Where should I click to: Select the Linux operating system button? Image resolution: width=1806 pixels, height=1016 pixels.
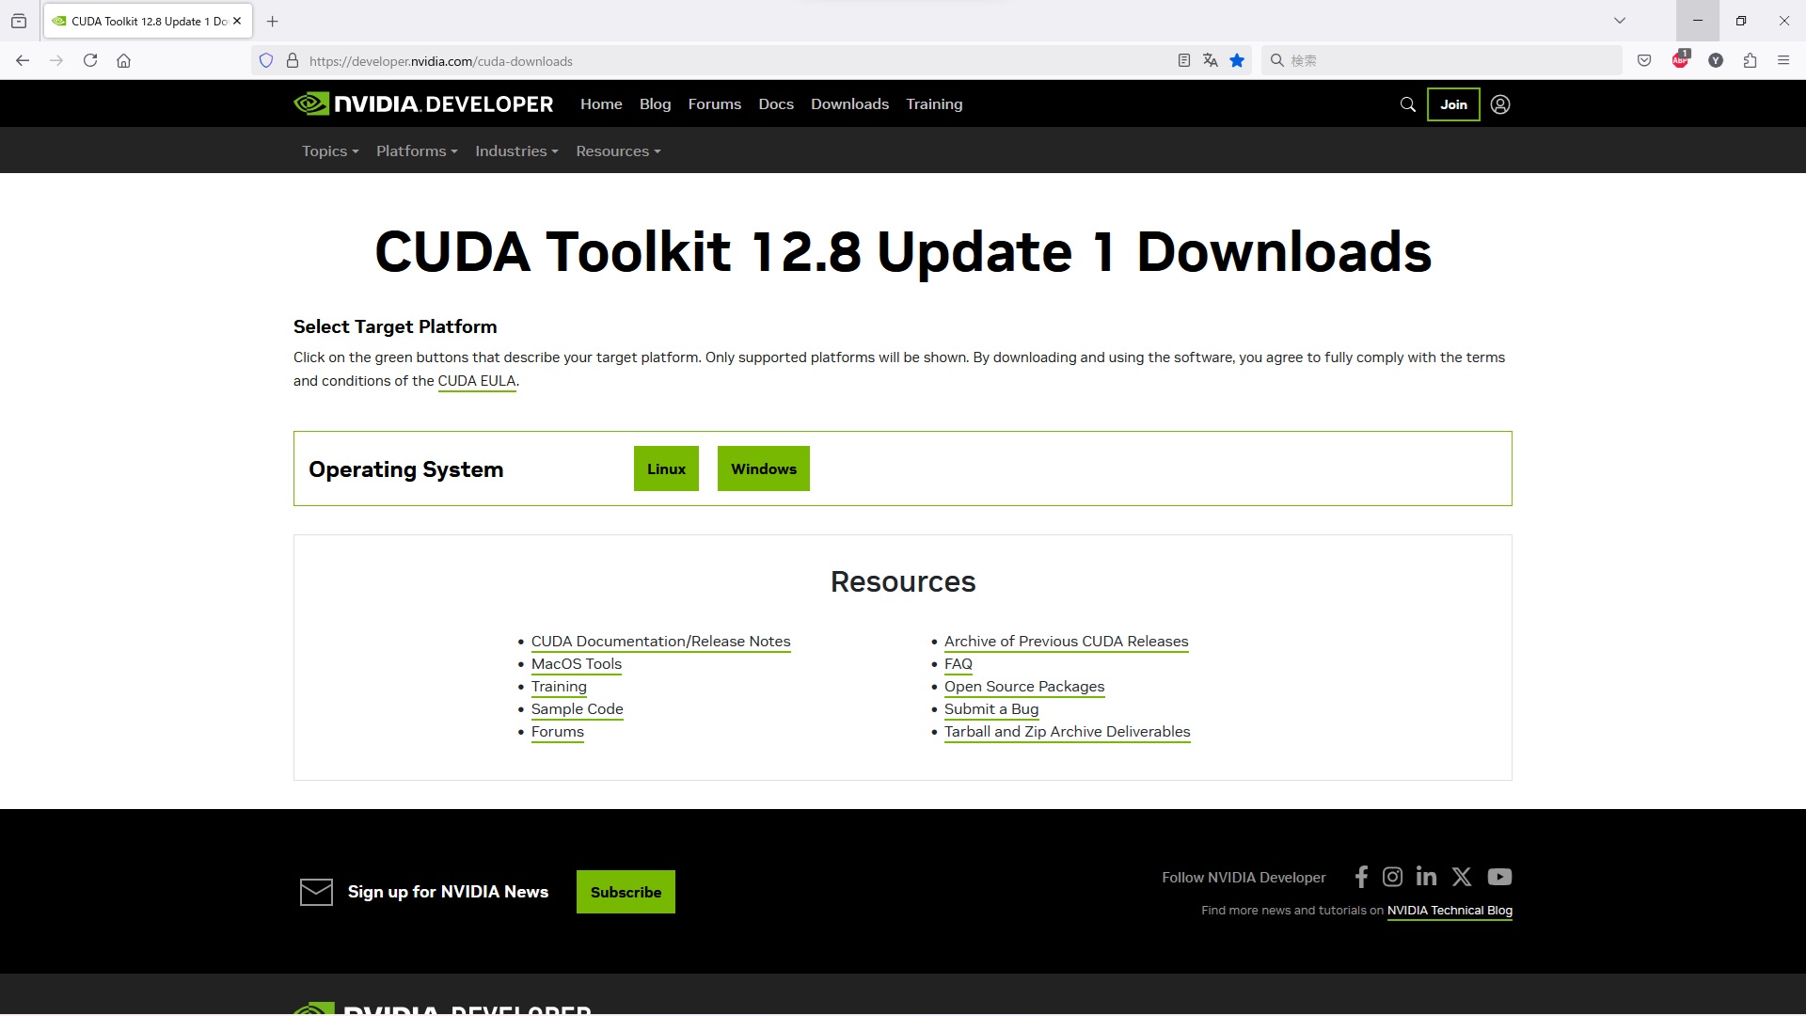pos(666,468)
